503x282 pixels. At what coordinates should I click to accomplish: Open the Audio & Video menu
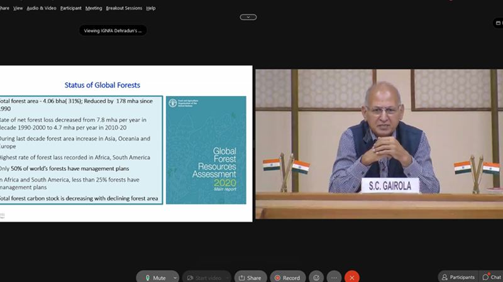[42, 8]
